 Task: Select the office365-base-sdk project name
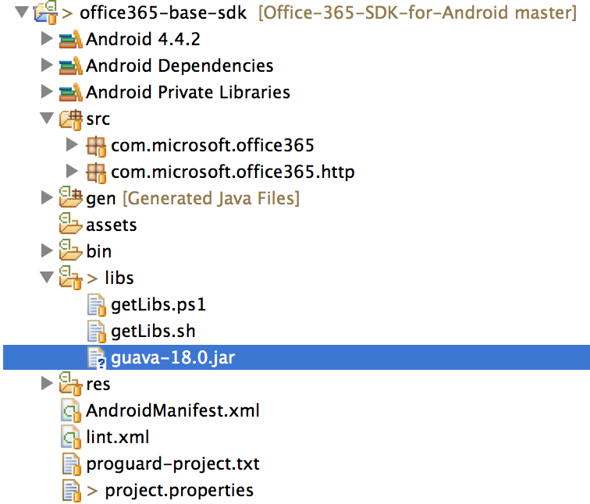163,12
